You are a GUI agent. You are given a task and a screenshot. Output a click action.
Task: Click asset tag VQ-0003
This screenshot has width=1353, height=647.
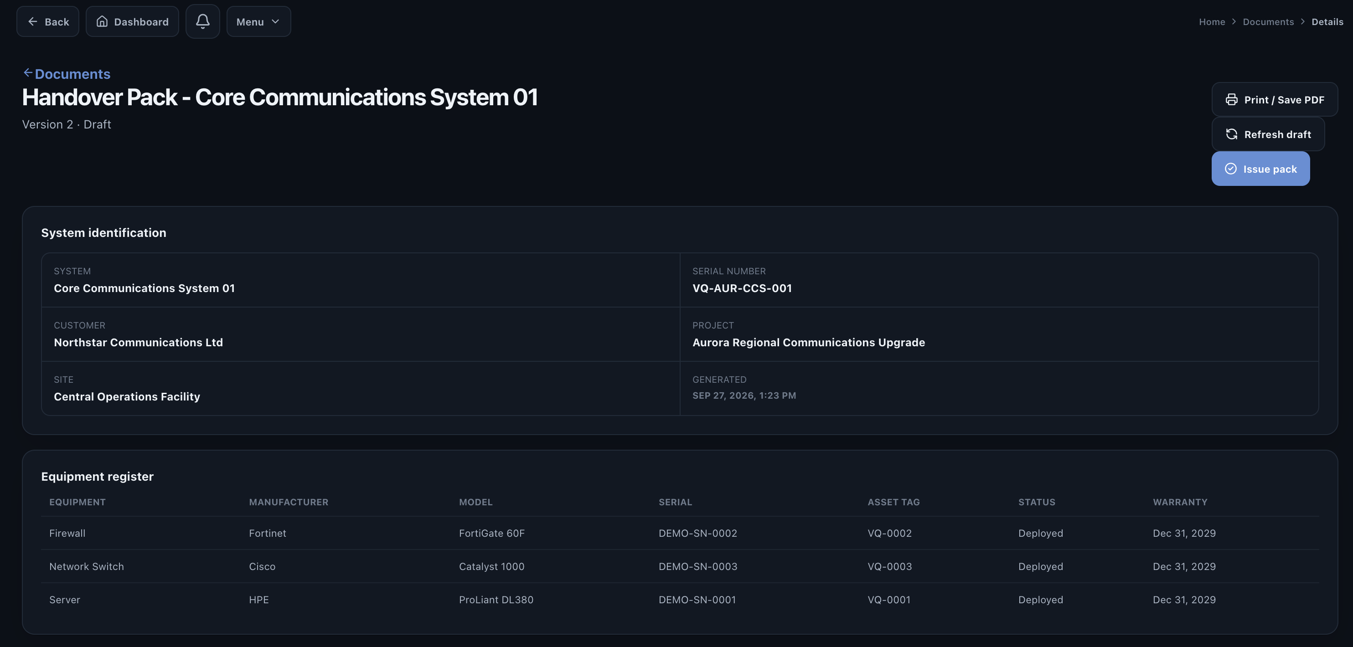click(889, 566)
